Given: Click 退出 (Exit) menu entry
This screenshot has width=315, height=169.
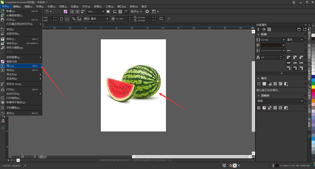Looking at the screenshot, I should [x=21, y=113].
